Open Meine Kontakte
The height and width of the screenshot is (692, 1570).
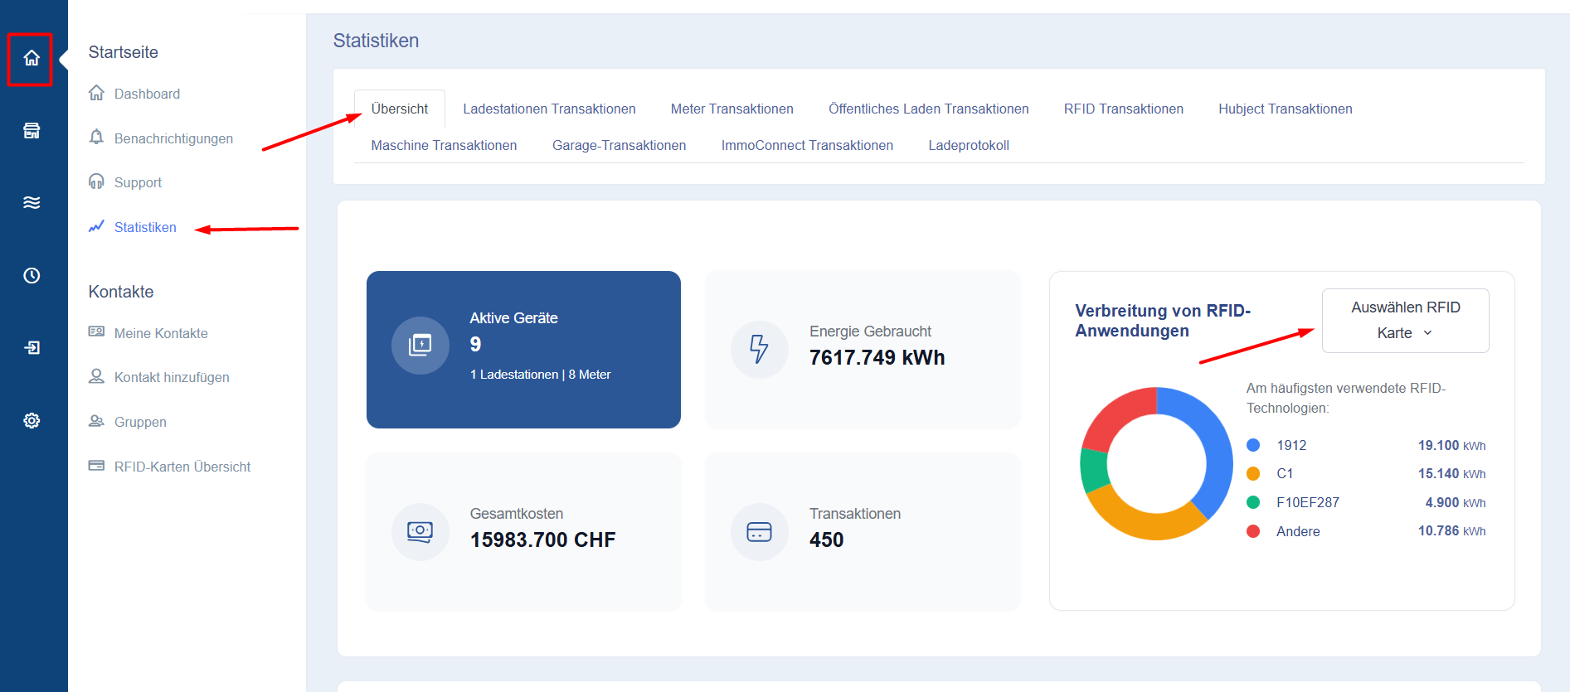point(161,333)
